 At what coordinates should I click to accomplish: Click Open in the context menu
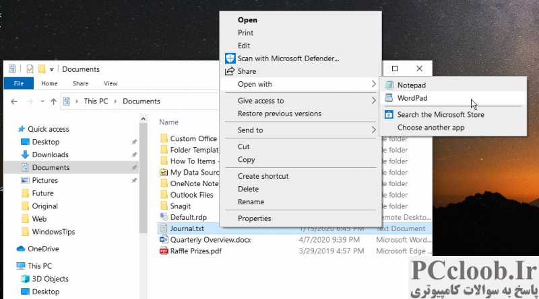247,20
